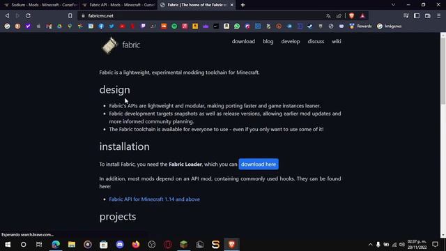Viewport: 446px width, 251px height.
Task: Open Brave Rewards triangle icon
Action: 362,16
